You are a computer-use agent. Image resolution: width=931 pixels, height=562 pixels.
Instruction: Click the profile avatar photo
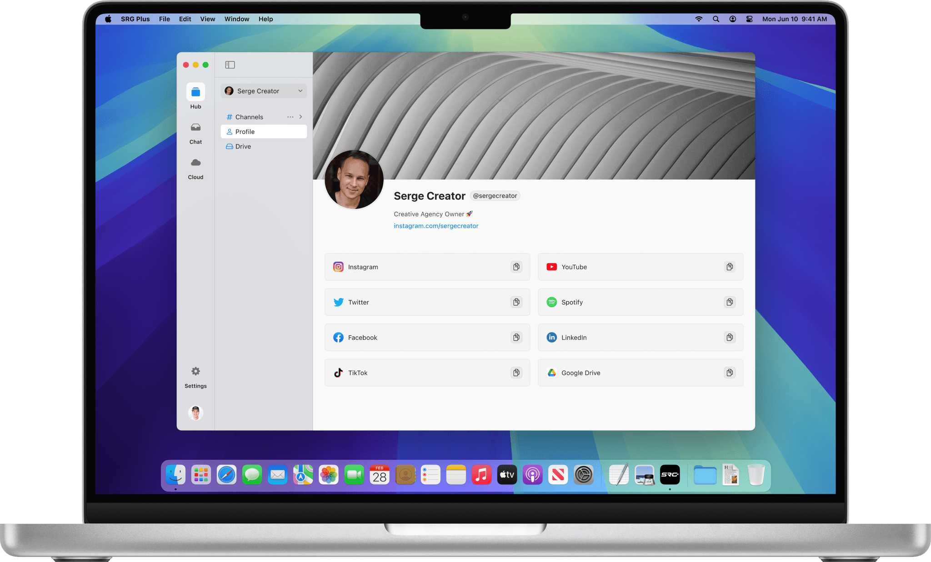click(x=354, y=180)
